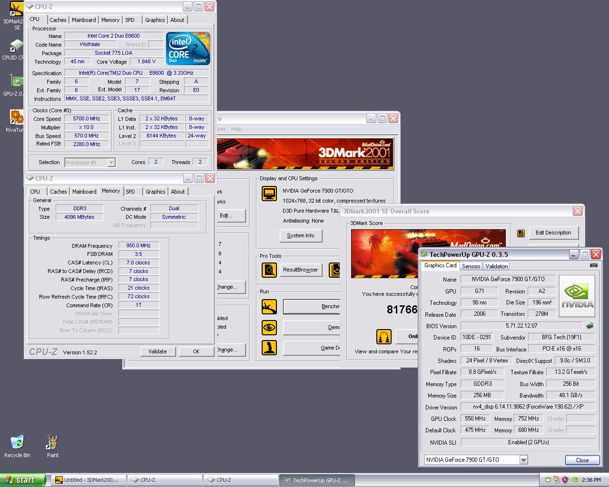The width and height of the screenshot is (609, 487).
Task: Click the save BIOS chip icon in GPU-Z
Action: (590, 326)
